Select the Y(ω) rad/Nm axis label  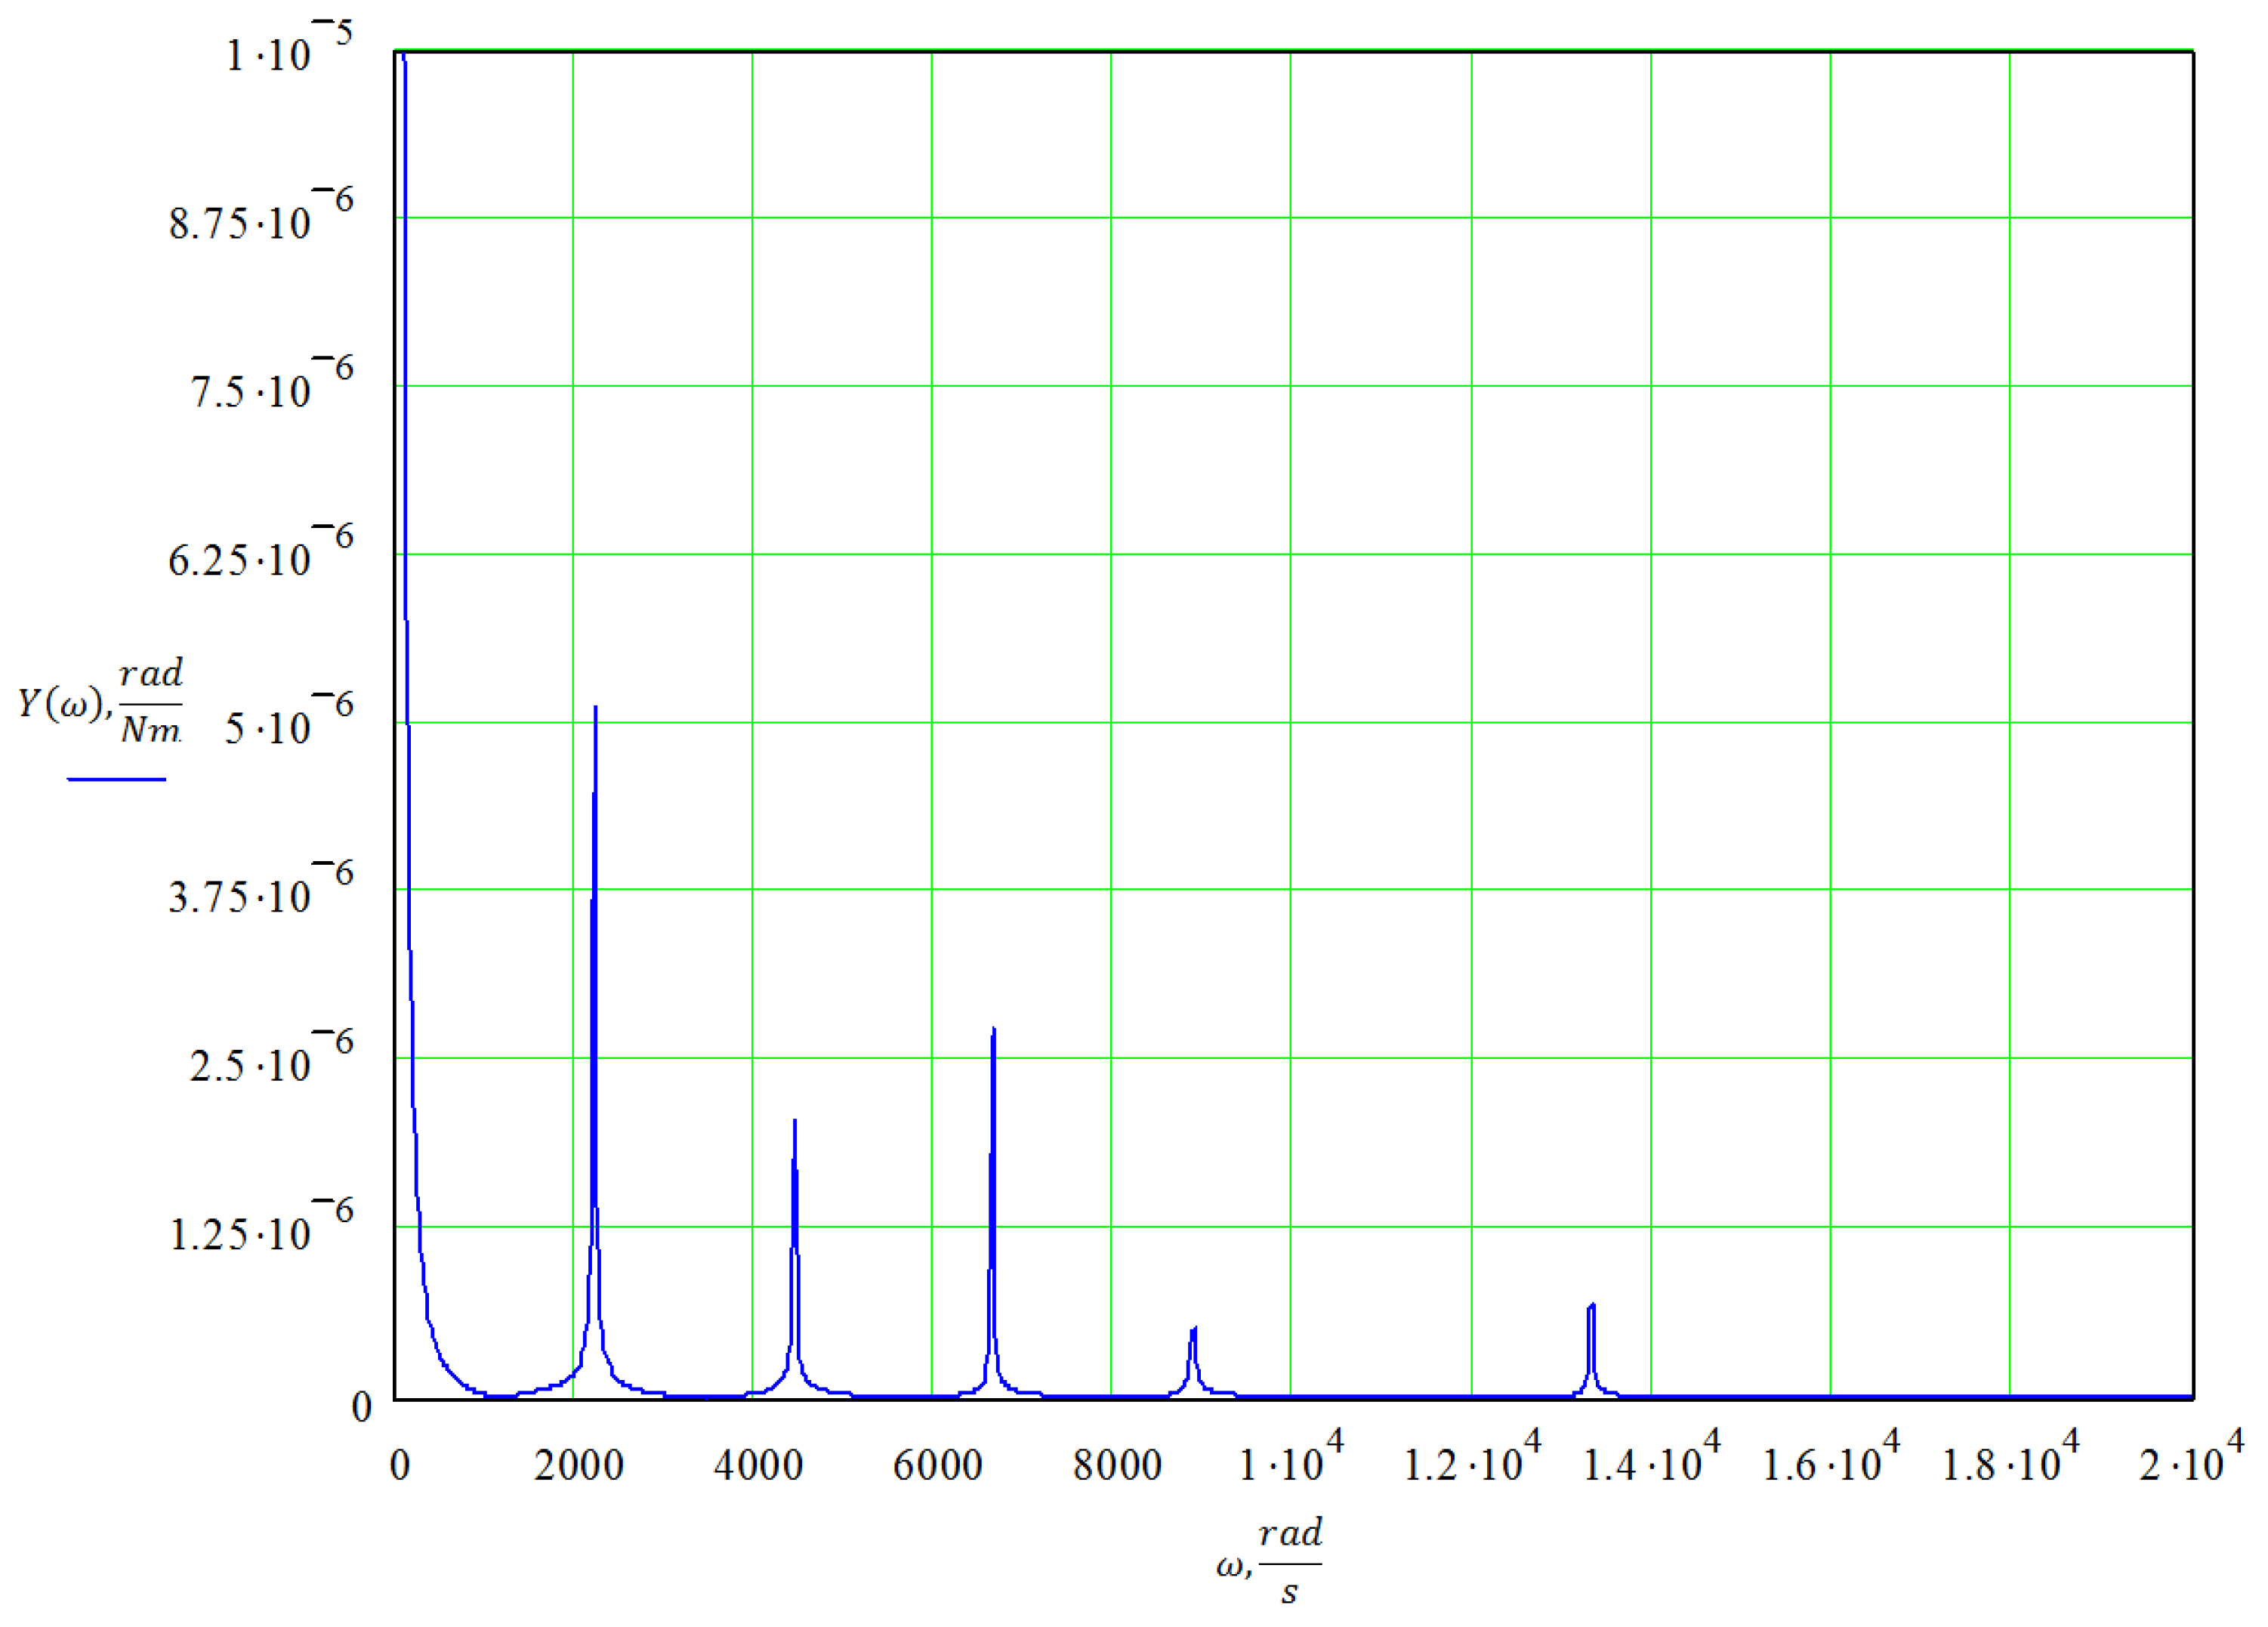(101, 703)
